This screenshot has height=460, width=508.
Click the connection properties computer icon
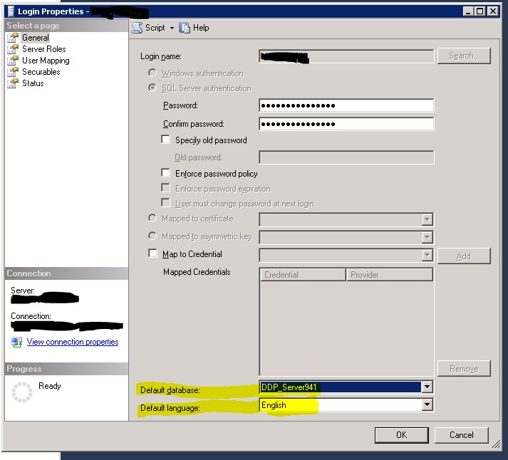pyautogui.click(x=16, y=342)
